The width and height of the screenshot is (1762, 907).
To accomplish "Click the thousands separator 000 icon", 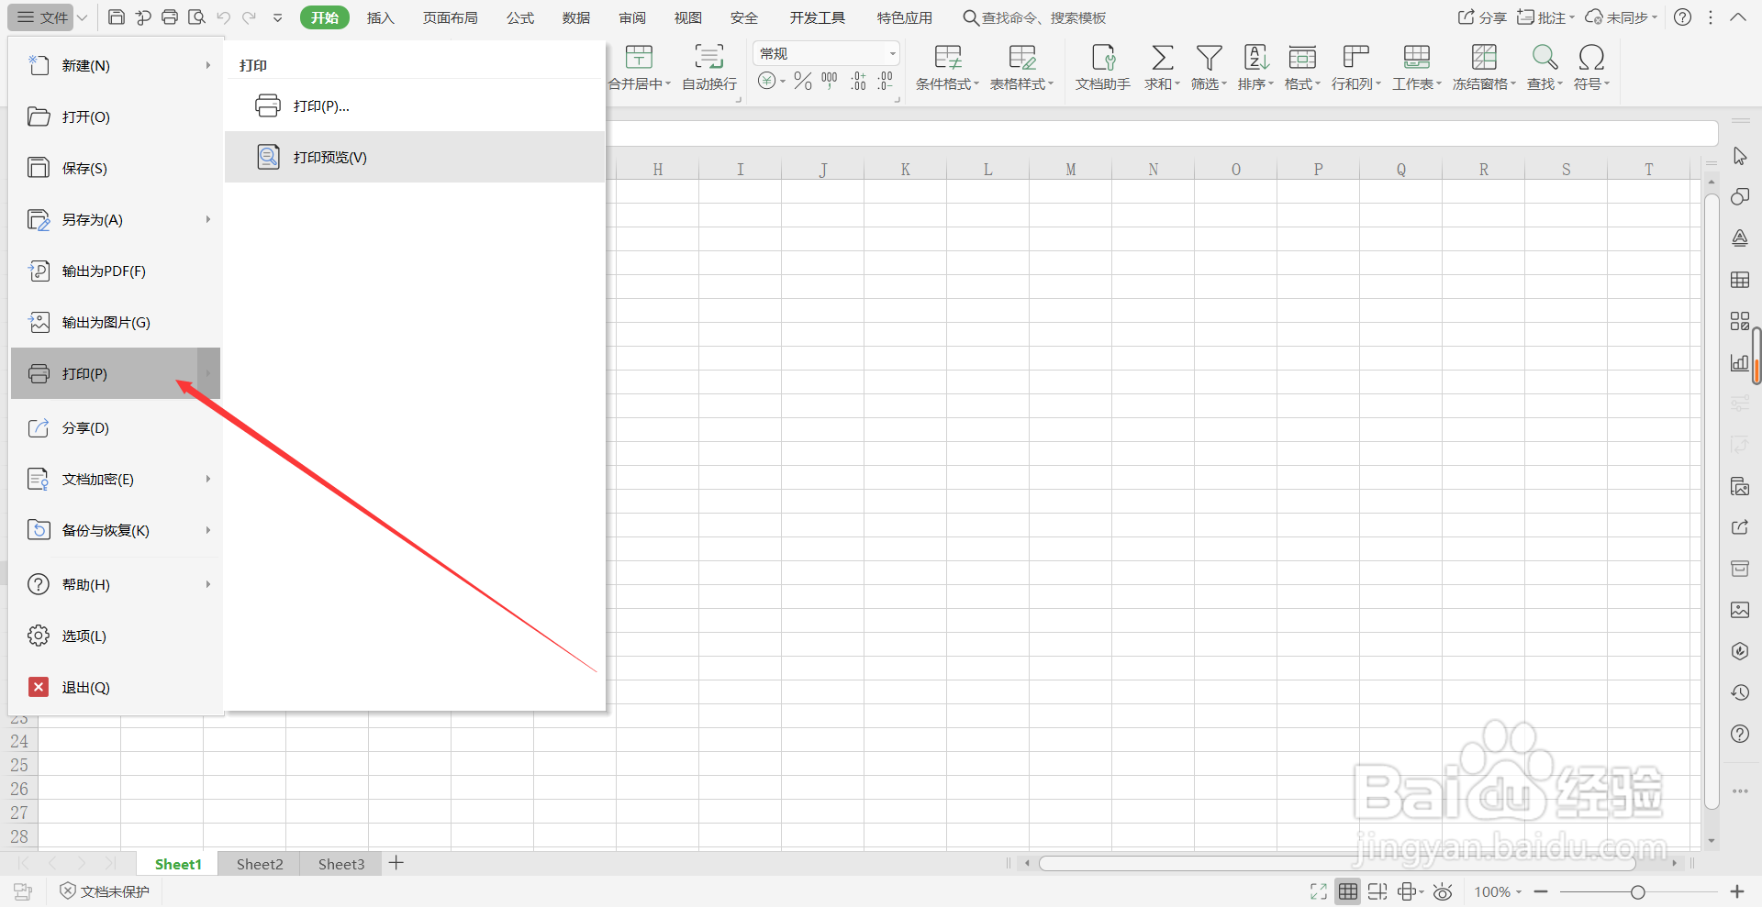I will [x=830, y=81].
